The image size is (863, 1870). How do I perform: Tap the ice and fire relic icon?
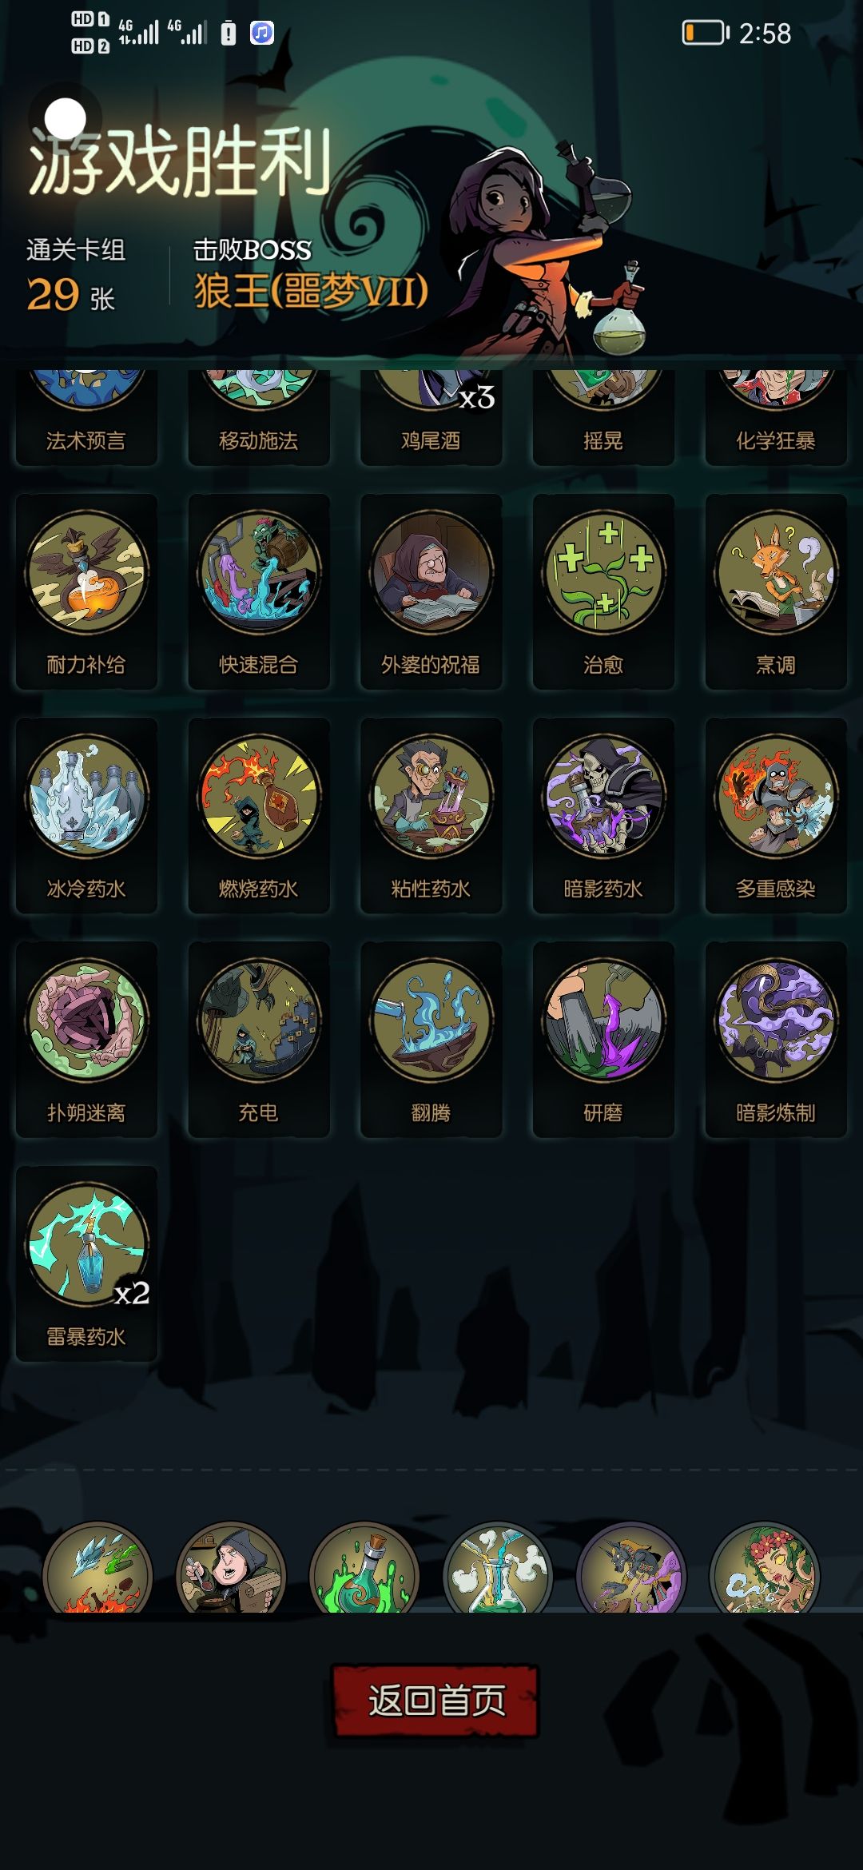coord(97,1568)
